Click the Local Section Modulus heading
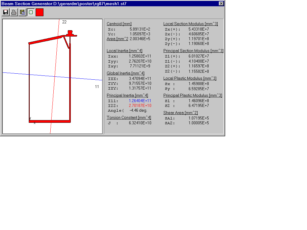This screenshot has height=230, width=307. tap(191, 24)
